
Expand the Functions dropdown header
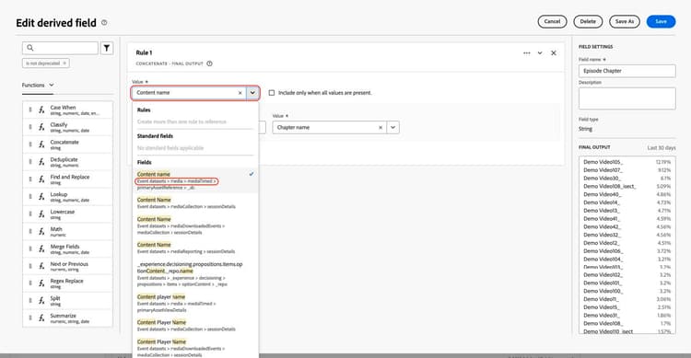38,85
